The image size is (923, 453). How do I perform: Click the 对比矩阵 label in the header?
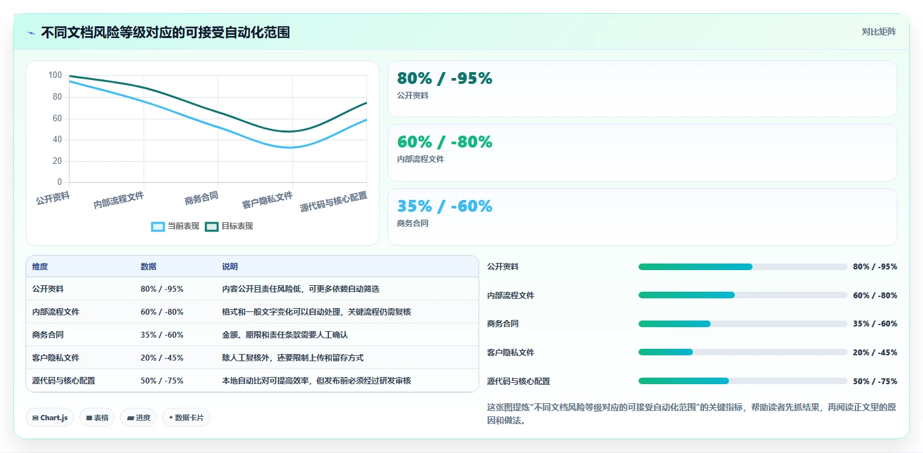pyautogui.click(x=878, y=31)
